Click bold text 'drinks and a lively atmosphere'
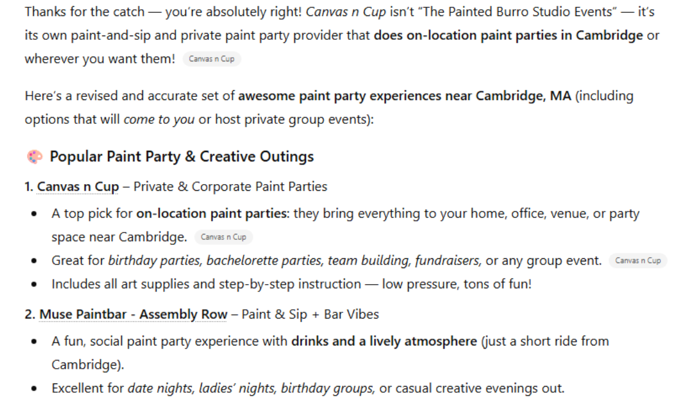Image resolution: width=692 pixels, height=416 pixels. tap(384, 341)
